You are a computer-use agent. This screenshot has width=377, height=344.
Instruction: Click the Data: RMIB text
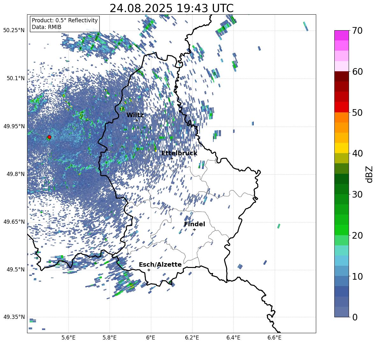click(46, 27)
